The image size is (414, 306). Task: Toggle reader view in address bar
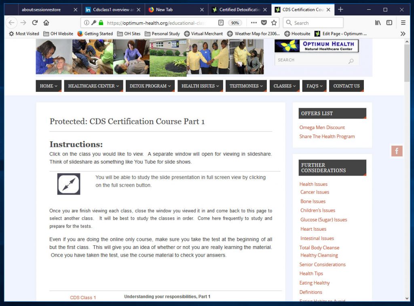(x=221, y=23)
